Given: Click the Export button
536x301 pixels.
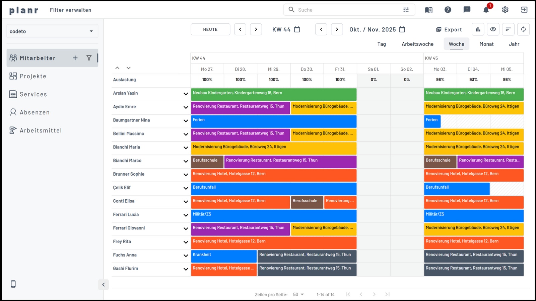Looking at the screenshot, I should pyautogui.click(x=449, y=29).
